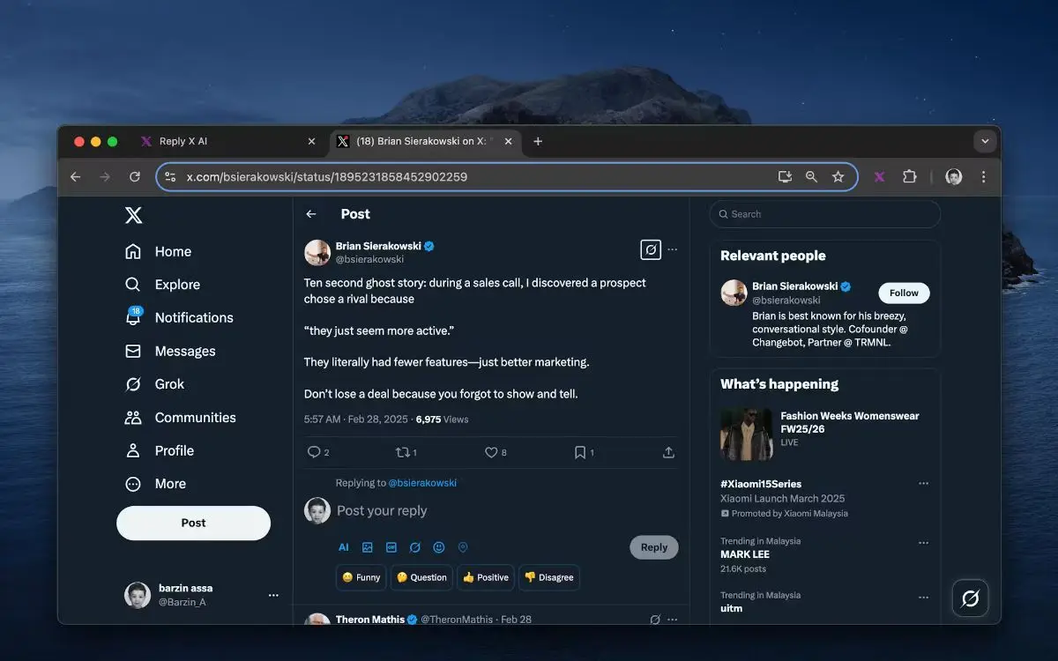Expand options for #Xiaomi15Series trend

click(923, 484)
